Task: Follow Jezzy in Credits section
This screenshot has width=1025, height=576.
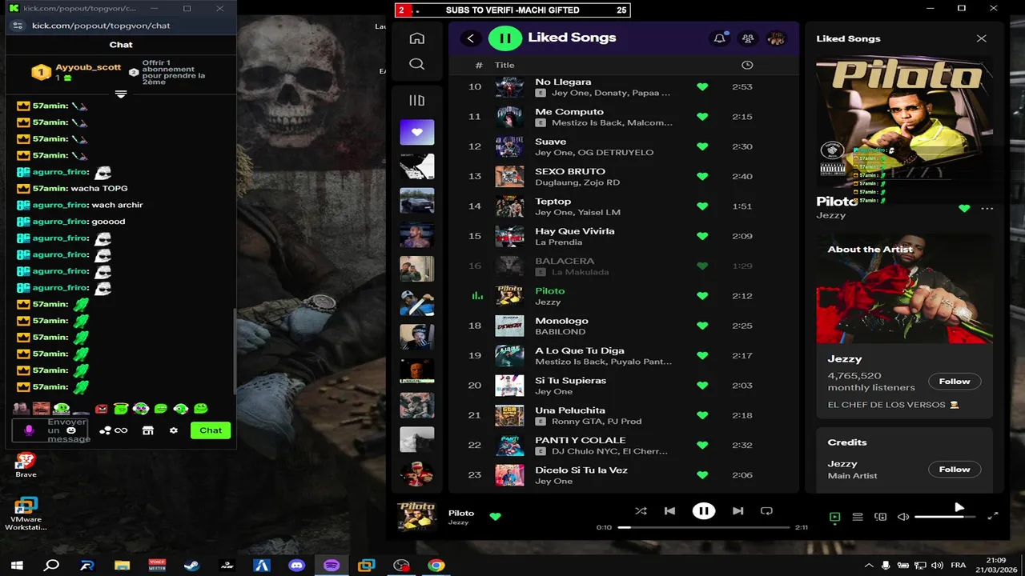Action: (x=955, y=470)
